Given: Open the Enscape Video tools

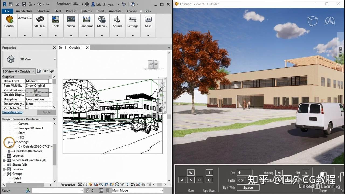Looking at the screenshot, I should click(71, 22).
